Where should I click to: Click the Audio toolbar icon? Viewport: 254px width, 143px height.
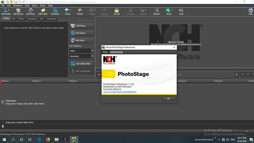(x=92, y=12)
